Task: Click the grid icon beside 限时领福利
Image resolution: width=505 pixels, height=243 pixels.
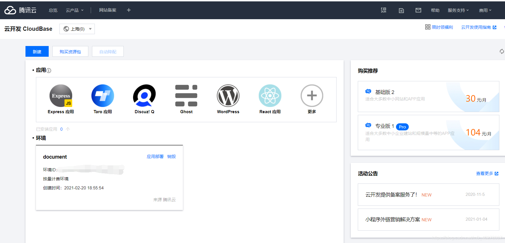Action: [x=428, y=27]
